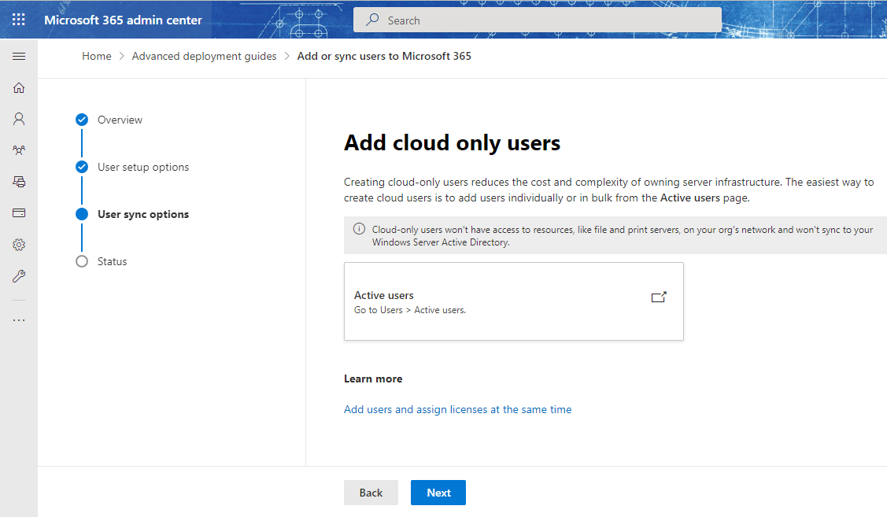Screen dimensions: 887x517
Task: Open Resources via sidebar printer icon
Action: click(19, 182)
